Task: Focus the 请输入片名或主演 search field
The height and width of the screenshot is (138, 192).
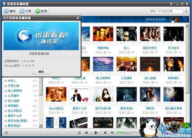Action: tap(166, 11)
